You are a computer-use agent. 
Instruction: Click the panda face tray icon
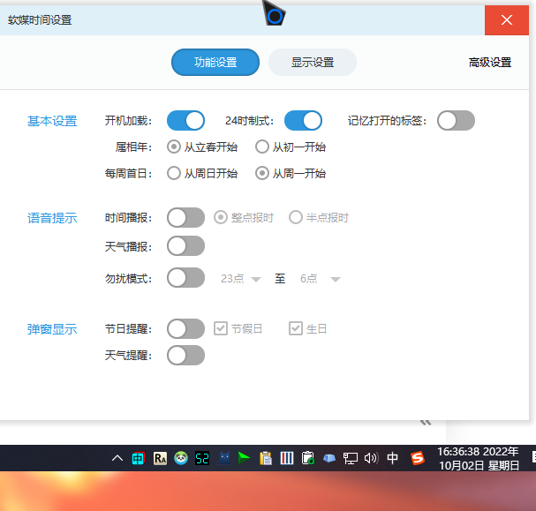[181, 458]
